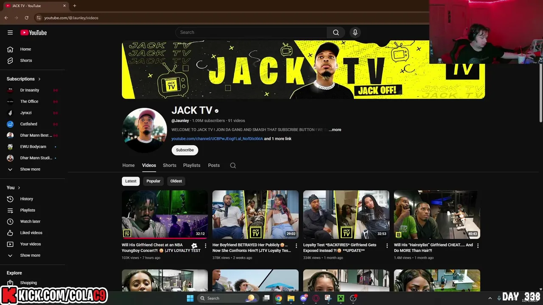Switch to channel Posts tab
Viewport: 543px width, 305px height.
pyautogui.click(x=214, y=166)
